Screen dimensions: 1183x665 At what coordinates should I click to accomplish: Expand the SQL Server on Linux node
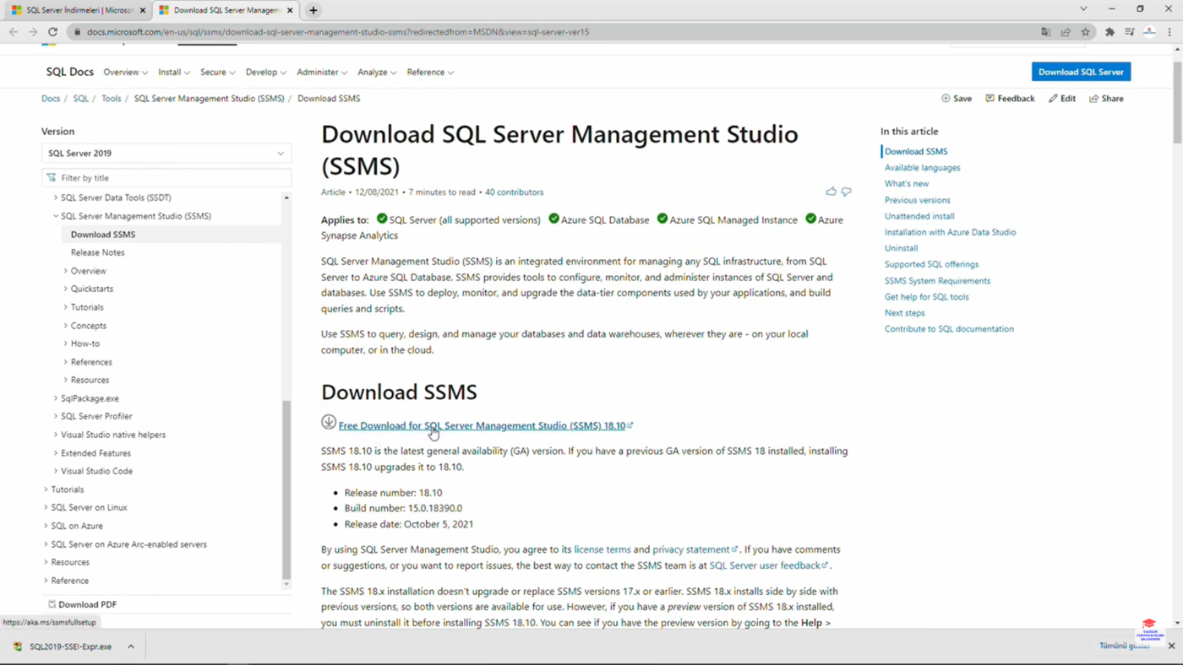click(x=46, y=507)
